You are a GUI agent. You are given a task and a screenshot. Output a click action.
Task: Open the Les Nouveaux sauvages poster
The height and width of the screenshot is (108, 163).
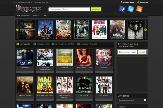coord(65,85)
